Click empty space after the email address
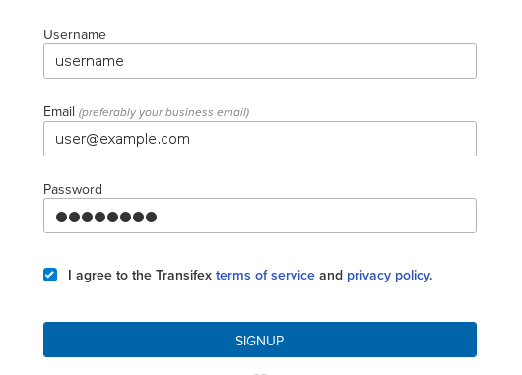The width and height of the screenshot is (522, 375). tap(333, 139)
